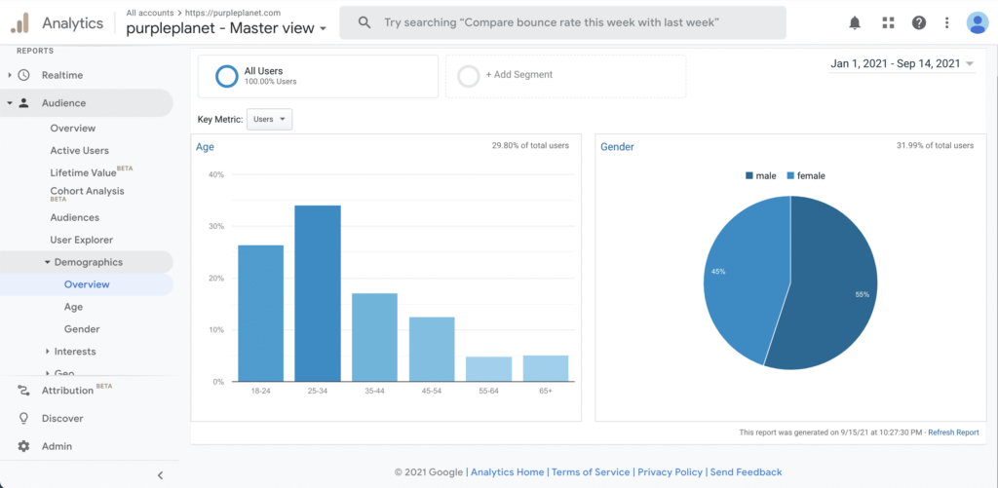Click the female legend color swatch
The image size is (998, 488).
[790, 175]
